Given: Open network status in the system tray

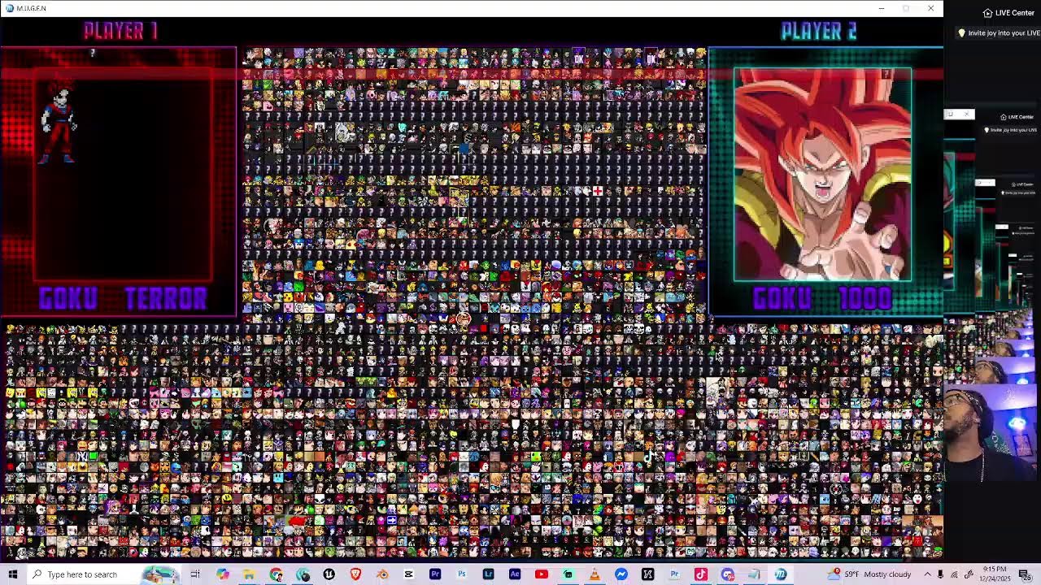Looking at the screenshot, I should [955, 574].
